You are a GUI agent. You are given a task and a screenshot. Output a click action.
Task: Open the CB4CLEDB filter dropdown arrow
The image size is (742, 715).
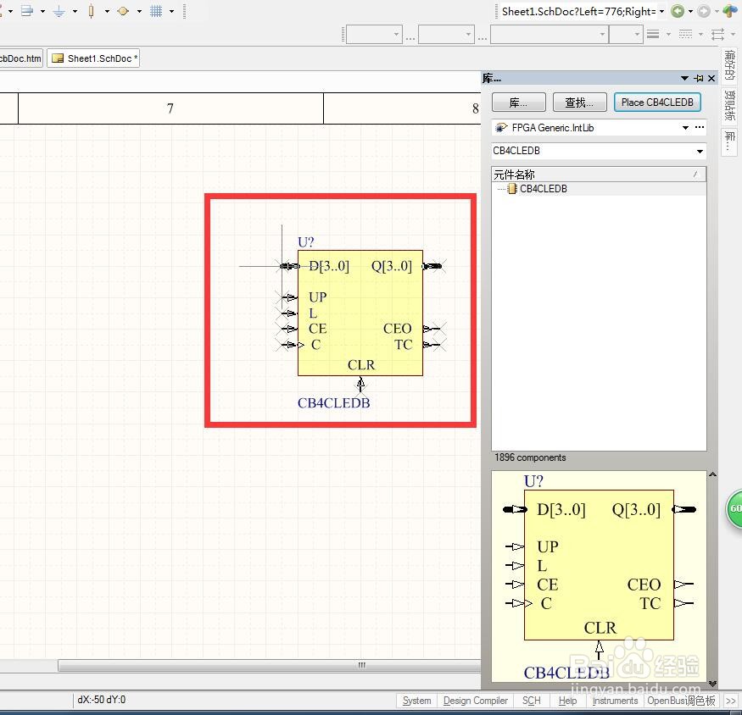700,152
